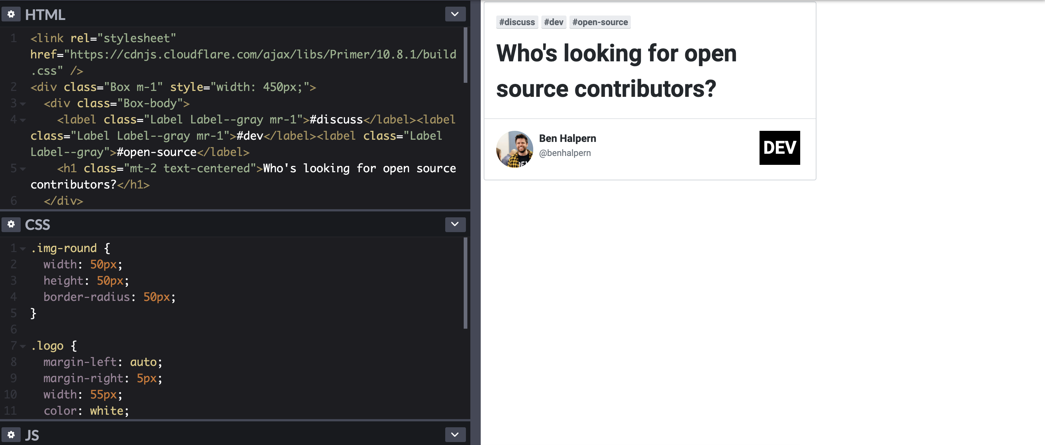Fold the h1 element code line
The image size is (1045, 445).
pyautogui.click(x=23, y=169)
